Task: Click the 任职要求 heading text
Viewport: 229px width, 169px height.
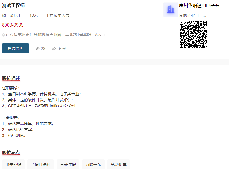Action: pyautogui.click(x=11, y=88)
